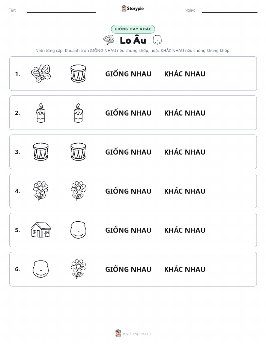266x344 pixels.
Task: Click the Tên name line field
Action: (61, 10)
